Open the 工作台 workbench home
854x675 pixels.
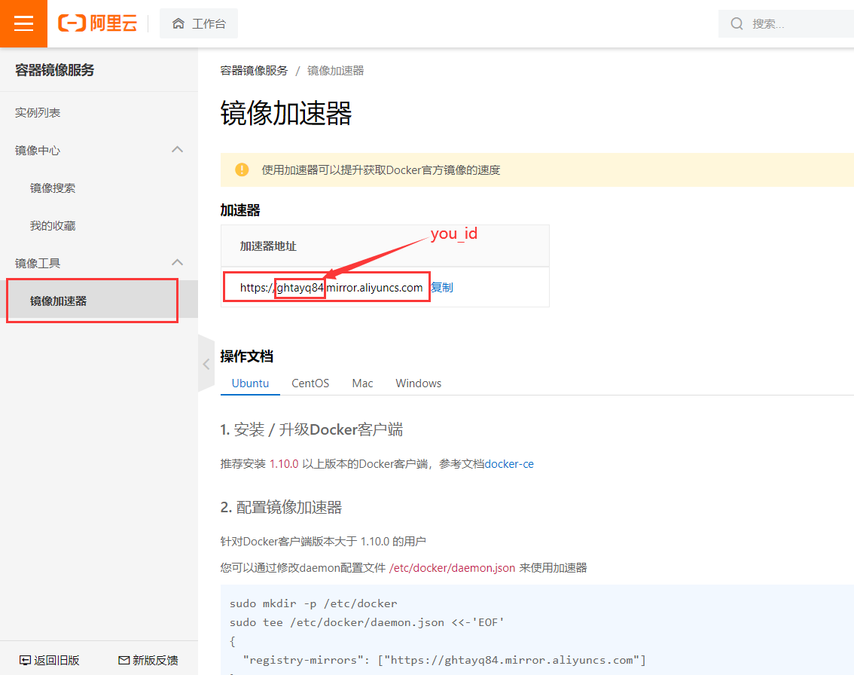[x=199, y=23]
